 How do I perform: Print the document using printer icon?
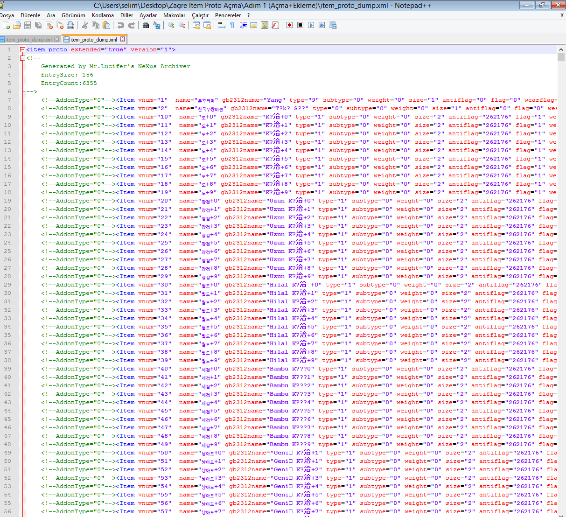click(70, 25)
